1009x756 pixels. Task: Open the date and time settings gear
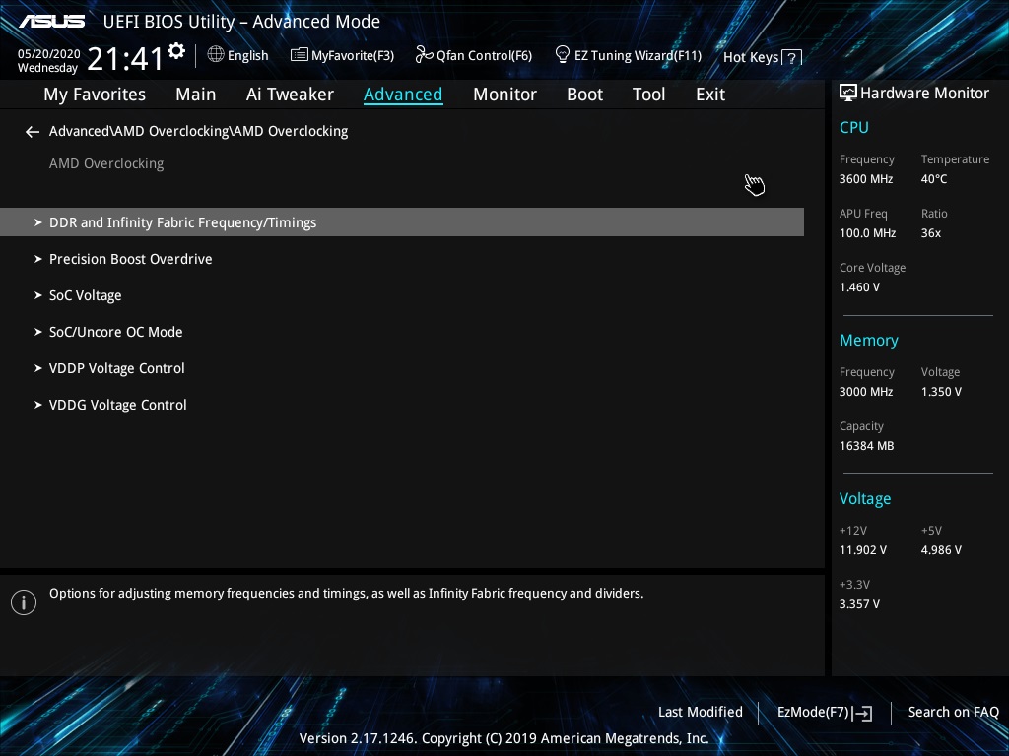click(x=176, y=51)
